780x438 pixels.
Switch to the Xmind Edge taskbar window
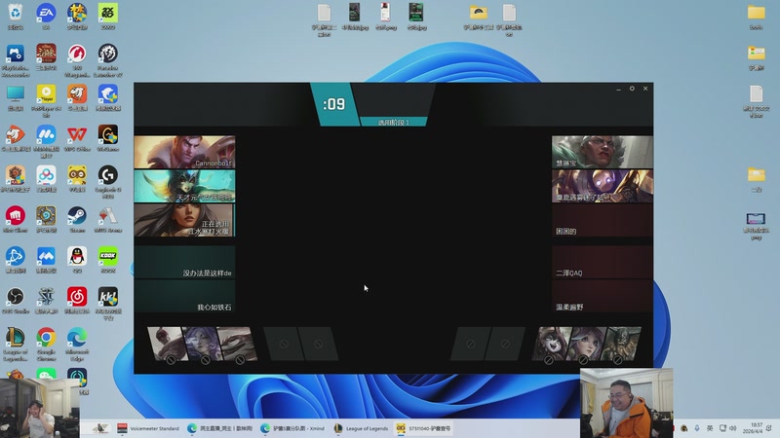point(292,428)
